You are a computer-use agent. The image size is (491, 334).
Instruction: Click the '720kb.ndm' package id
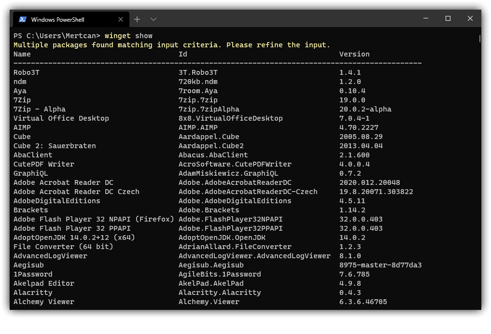(x=198, y=82)
